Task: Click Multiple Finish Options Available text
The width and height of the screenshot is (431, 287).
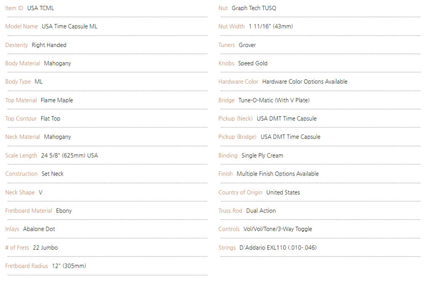Action: pos(278,174)
